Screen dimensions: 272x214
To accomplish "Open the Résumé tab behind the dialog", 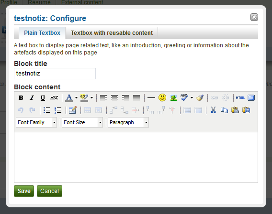I will [x=39, y=2].
